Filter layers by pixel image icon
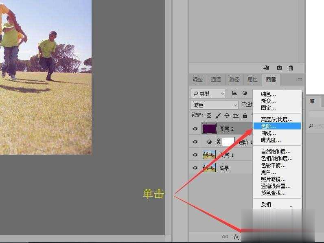 (x=235, y=93)
